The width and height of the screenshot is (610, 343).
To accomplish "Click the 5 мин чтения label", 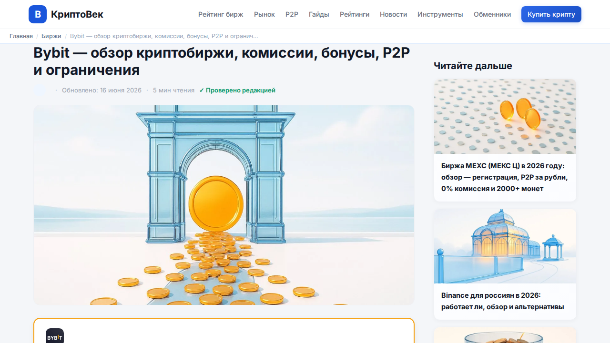I will [x=173, y=90].
